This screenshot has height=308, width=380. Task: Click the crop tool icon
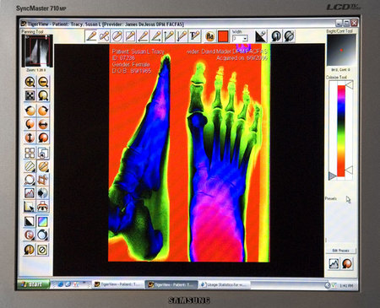click(x=43, y=180)
